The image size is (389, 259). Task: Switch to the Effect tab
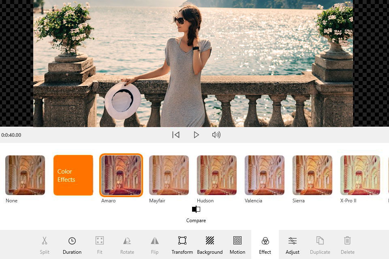pos(265,244)
